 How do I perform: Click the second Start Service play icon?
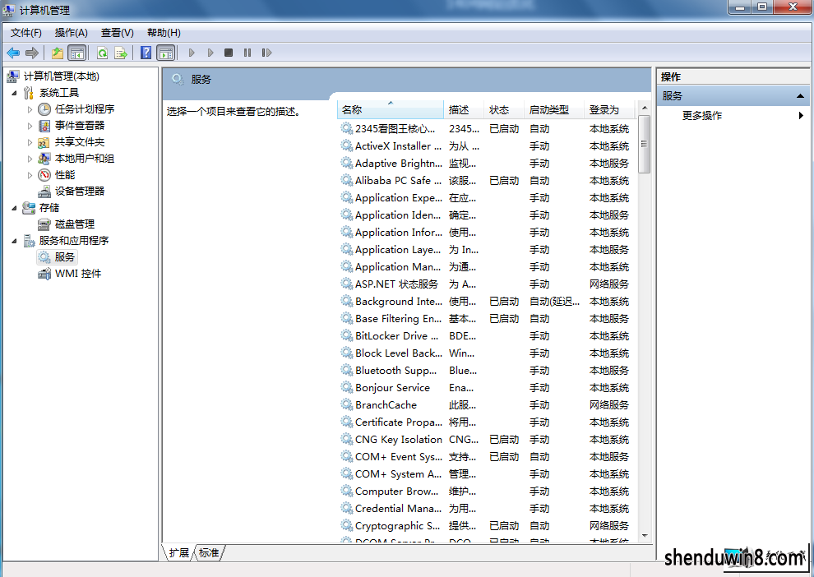pyautogui.click(x=210, y=53)
